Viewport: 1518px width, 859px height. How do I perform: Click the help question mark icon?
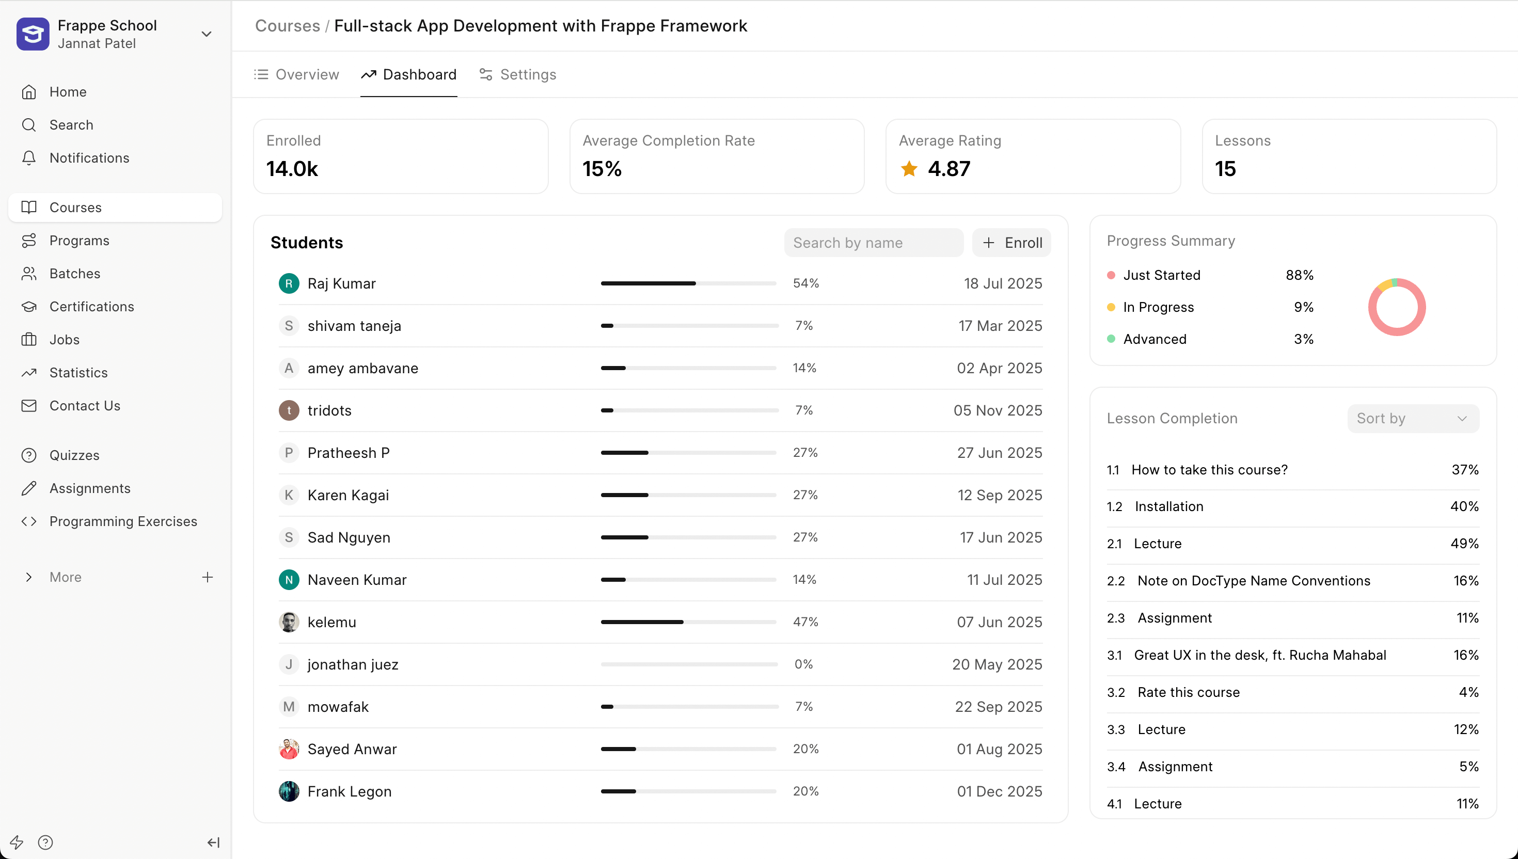pyautogui.click(x=45, y=842)
